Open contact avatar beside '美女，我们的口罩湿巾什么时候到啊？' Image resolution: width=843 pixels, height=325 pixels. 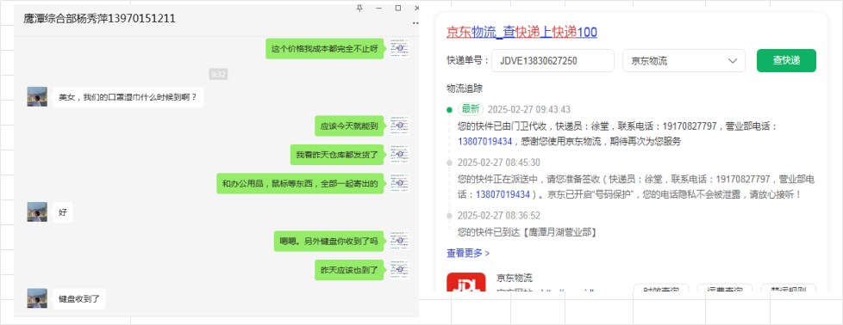37,97
